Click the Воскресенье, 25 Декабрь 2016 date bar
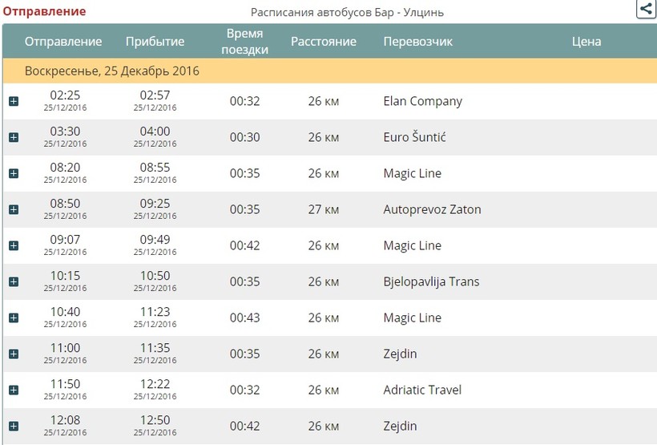The image size is (657, 445). click(x=112, y=71)
